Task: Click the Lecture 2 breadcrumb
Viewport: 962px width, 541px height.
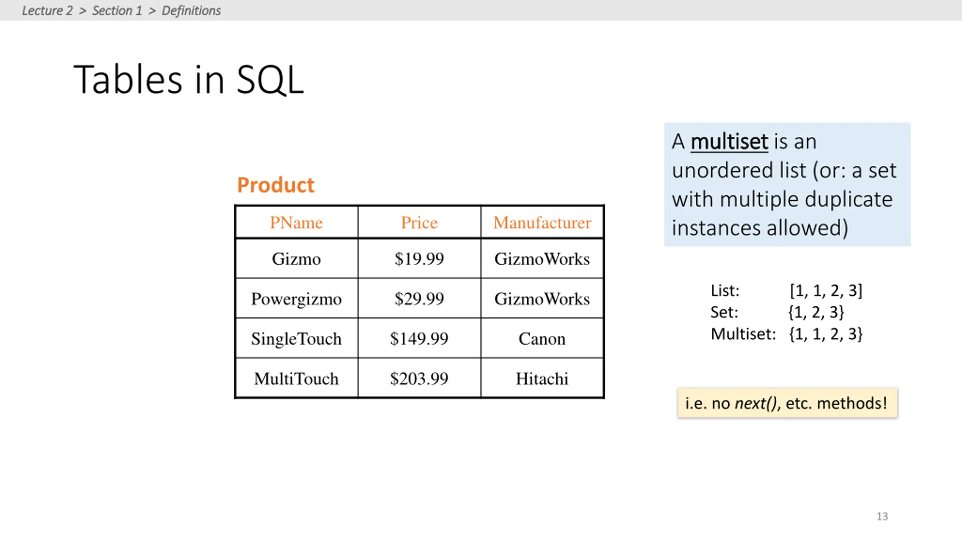Action: (47, 11)
